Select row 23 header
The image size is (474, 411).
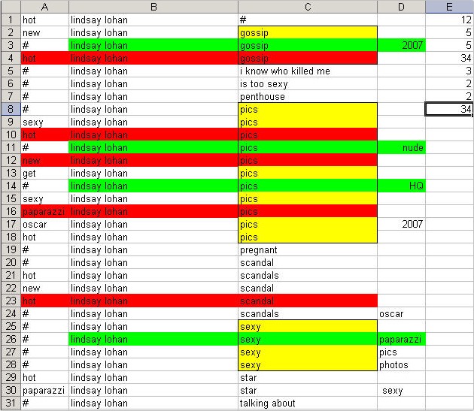[x=11, y=301]
